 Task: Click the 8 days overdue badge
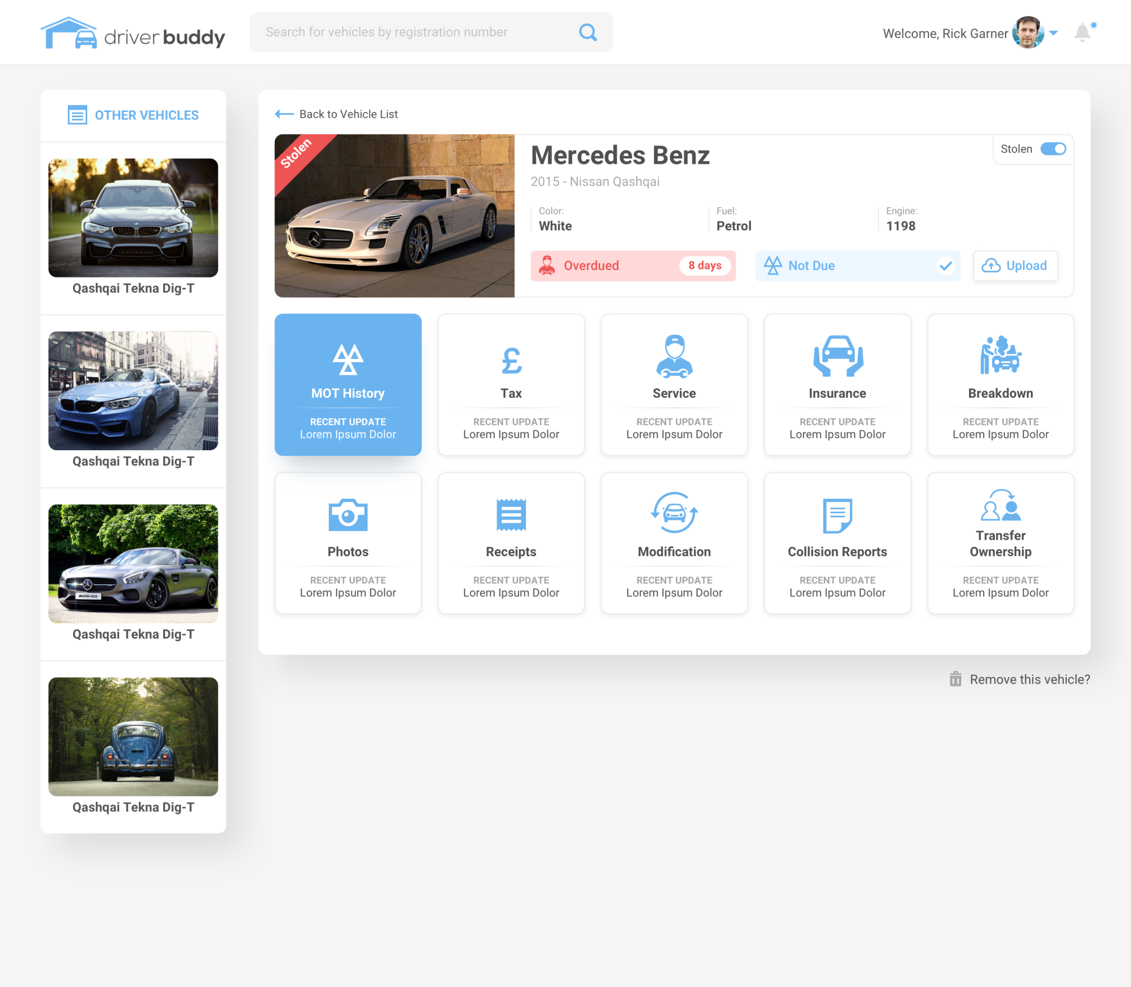point(705,266)
